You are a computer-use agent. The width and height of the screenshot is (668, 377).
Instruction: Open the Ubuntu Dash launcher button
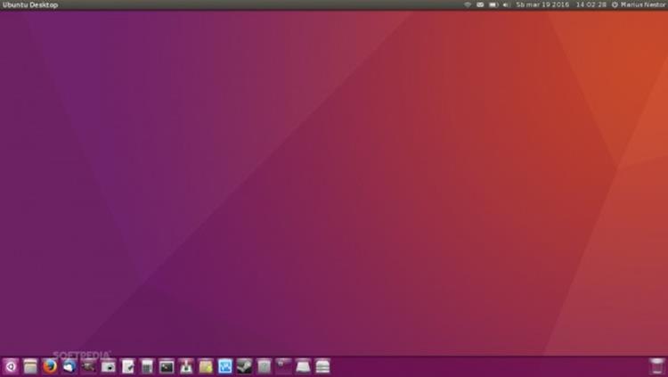click(x=11, y=365)
